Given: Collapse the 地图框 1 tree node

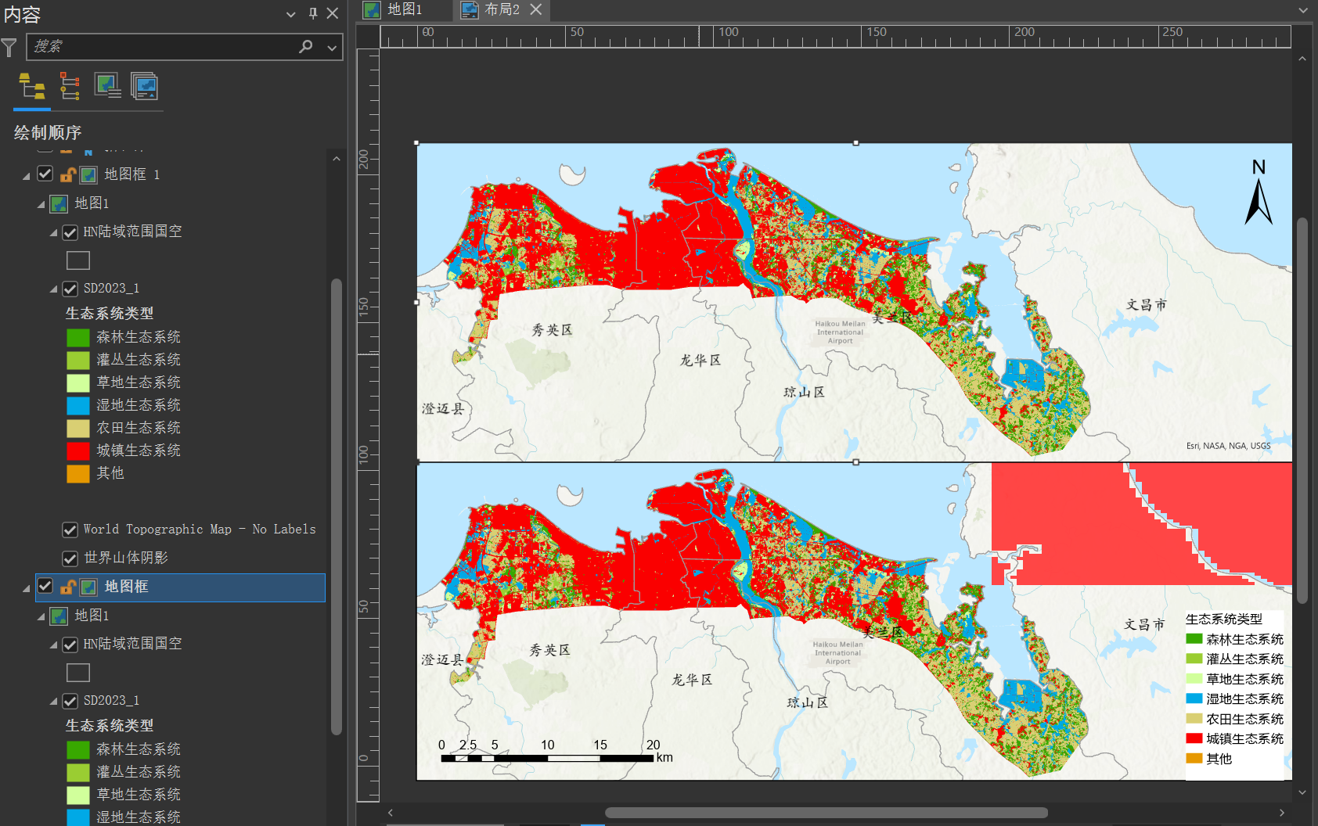Looking at the screenshot, I should pyautogui.click(x=26, y=175).
